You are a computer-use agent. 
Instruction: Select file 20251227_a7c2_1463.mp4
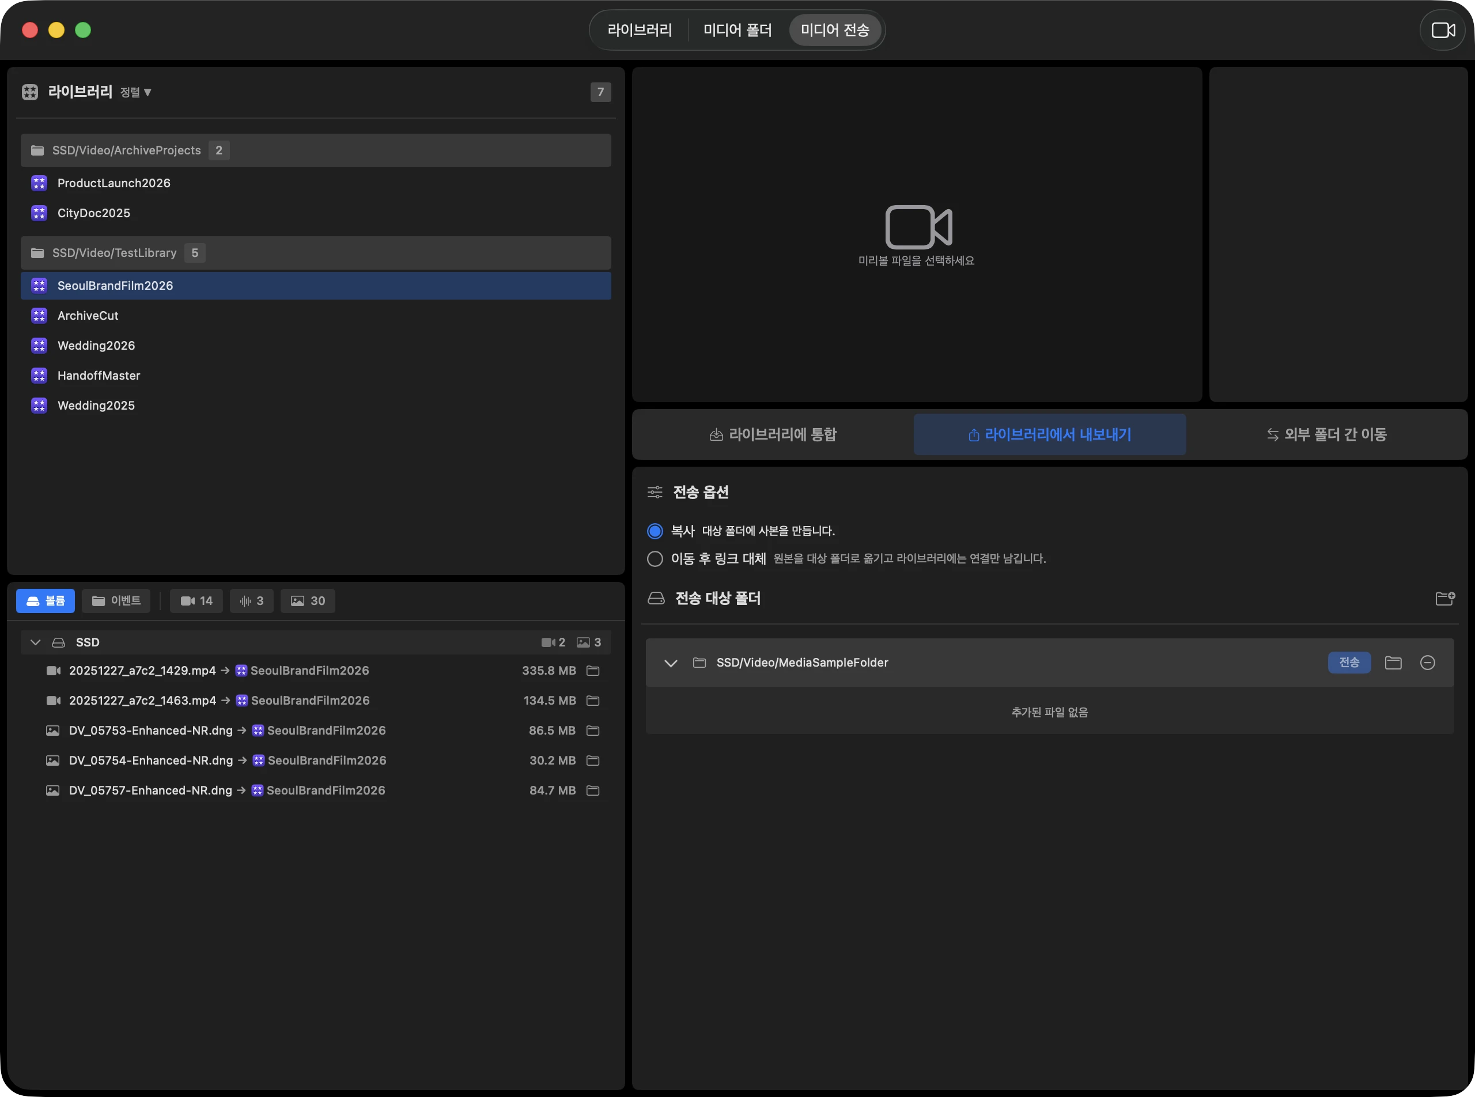point(316,701)
